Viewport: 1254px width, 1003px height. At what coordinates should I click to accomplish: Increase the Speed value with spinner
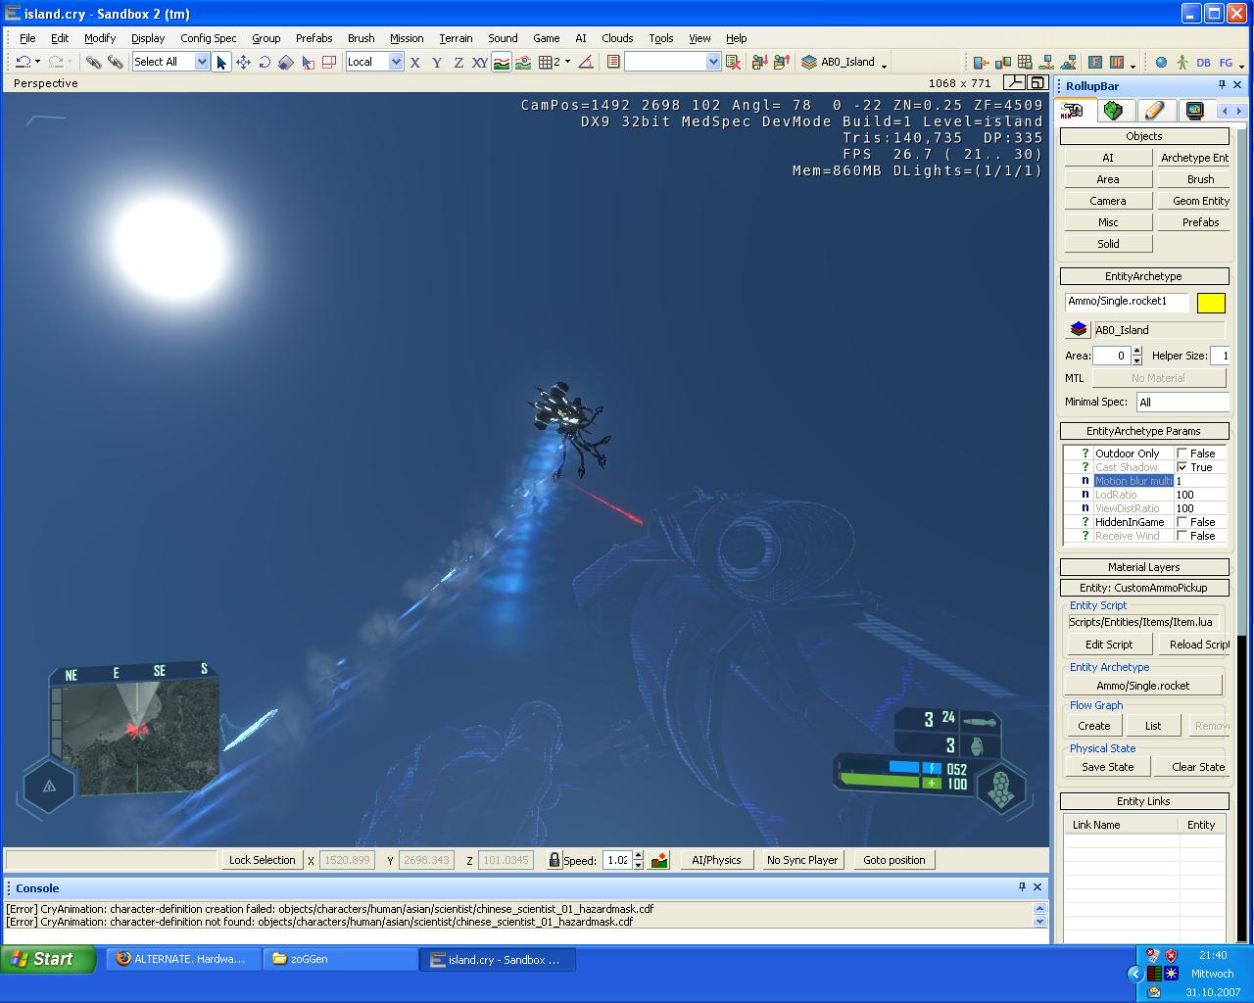click(638, 855)
